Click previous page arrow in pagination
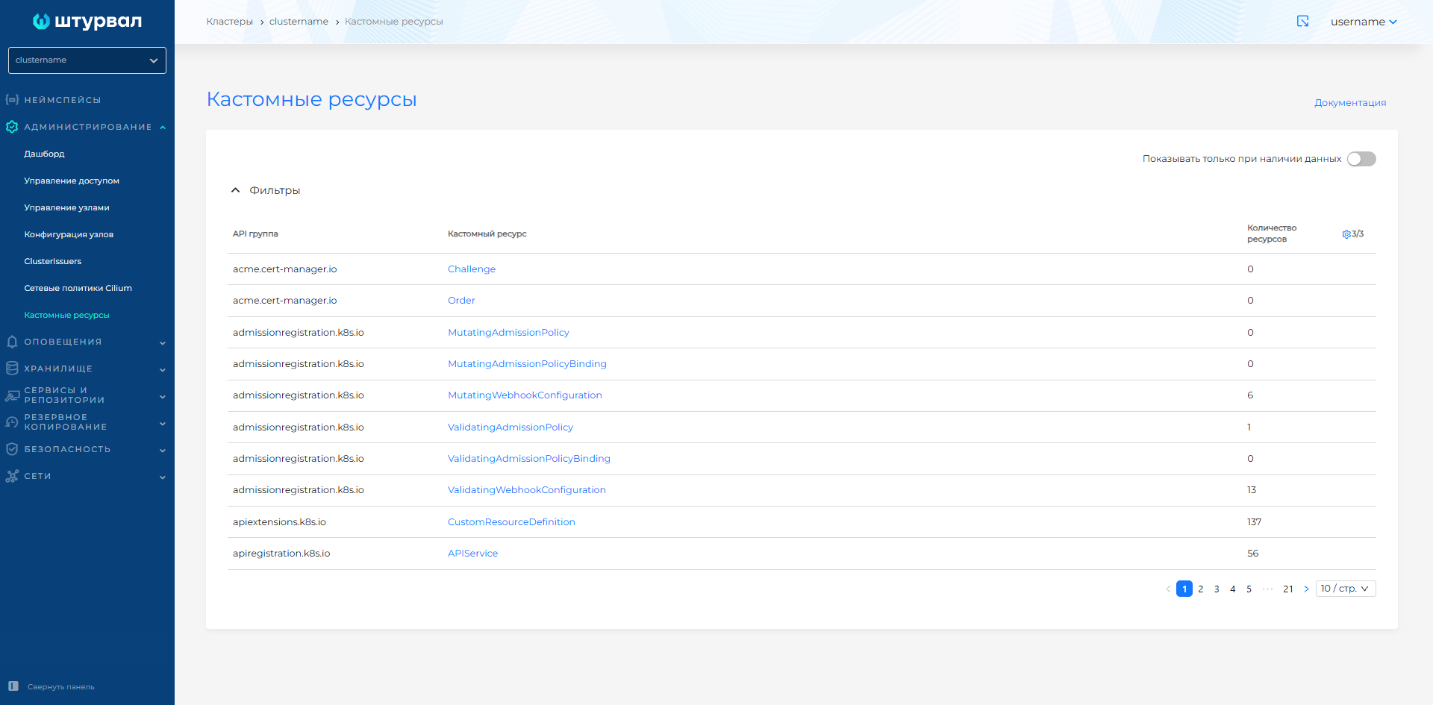The image size is (1433, 705). click(1168, 589)
